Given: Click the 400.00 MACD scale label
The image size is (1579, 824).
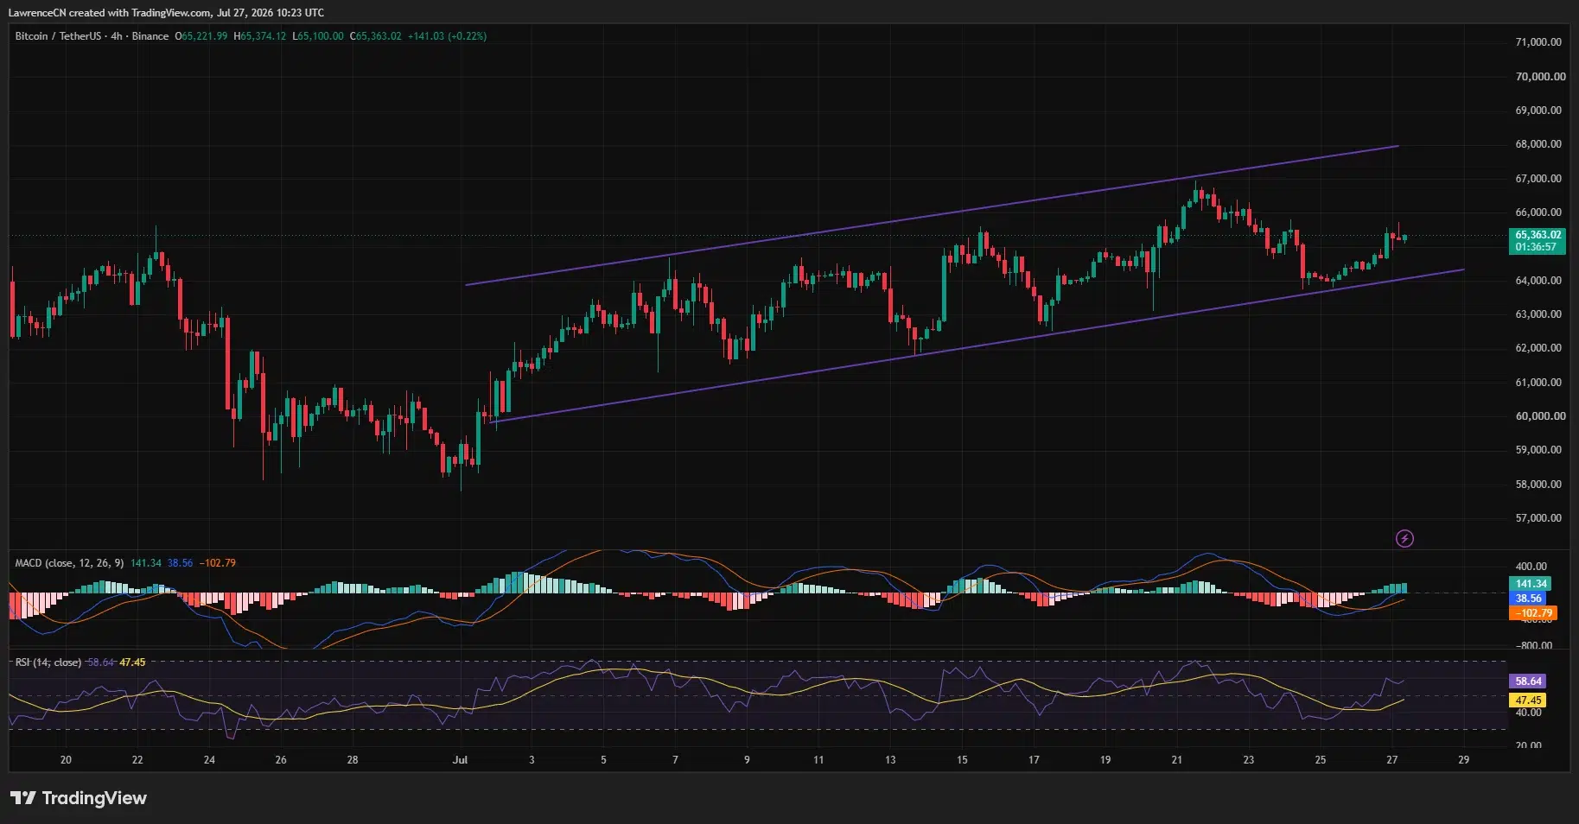Looking at the screenshot, I should 1531,567.
